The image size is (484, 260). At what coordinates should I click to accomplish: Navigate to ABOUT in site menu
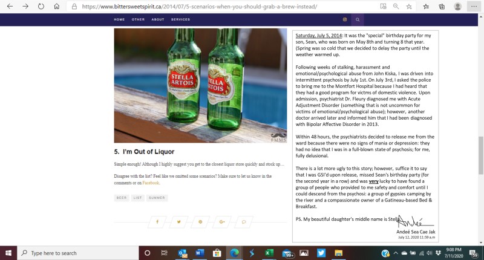tap(158, 19)
